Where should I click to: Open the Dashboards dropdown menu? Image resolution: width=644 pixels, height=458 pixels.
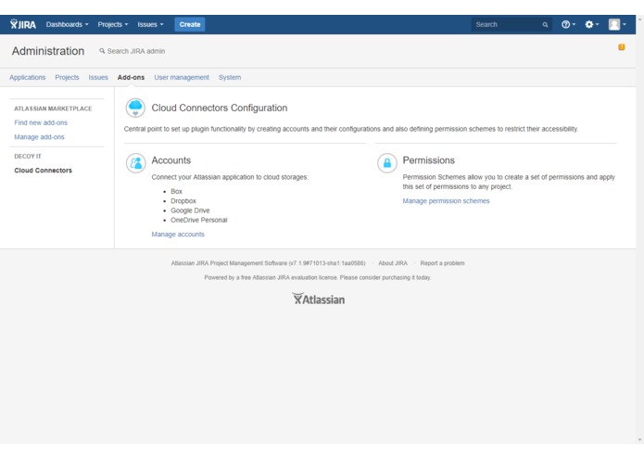tap(67, 25)
